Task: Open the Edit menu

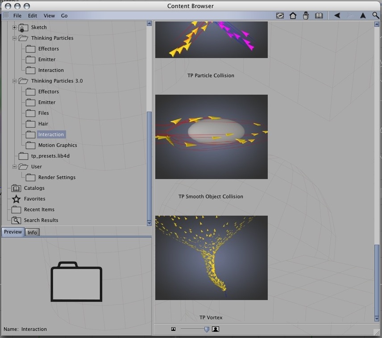Action: tap(33, 16)
